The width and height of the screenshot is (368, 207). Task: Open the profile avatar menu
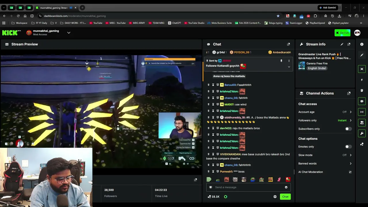357,33
